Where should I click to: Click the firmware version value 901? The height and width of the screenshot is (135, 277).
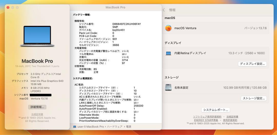tap(115, 39)
